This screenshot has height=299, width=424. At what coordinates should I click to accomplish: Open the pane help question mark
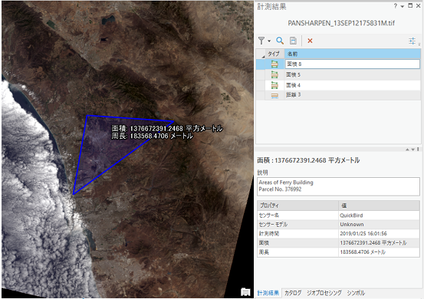[x=396, y=6]
